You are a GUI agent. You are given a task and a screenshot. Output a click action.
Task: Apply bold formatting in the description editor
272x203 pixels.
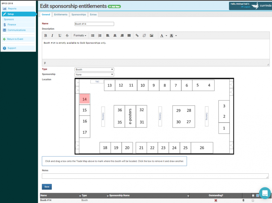(x=46, y=36)
